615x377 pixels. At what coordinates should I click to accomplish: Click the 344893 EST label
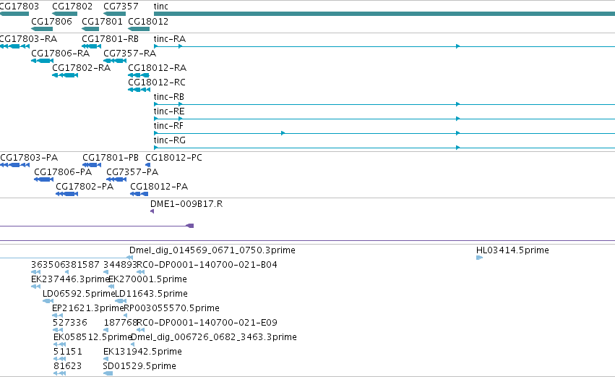tap(121, 265)
